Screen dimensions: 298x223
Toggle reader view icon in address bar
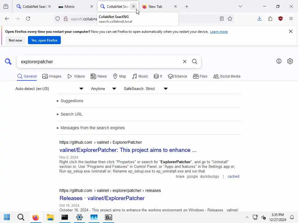coord(221,19)
